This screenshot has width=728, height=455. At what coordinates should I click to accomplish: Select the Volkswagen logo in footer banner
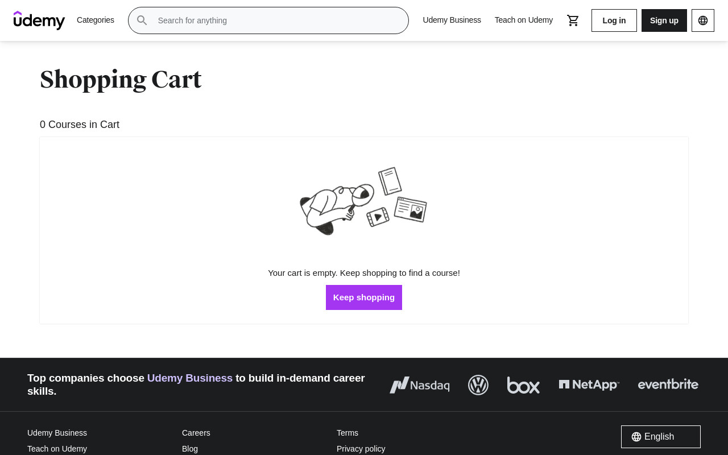tap(478, 385)
